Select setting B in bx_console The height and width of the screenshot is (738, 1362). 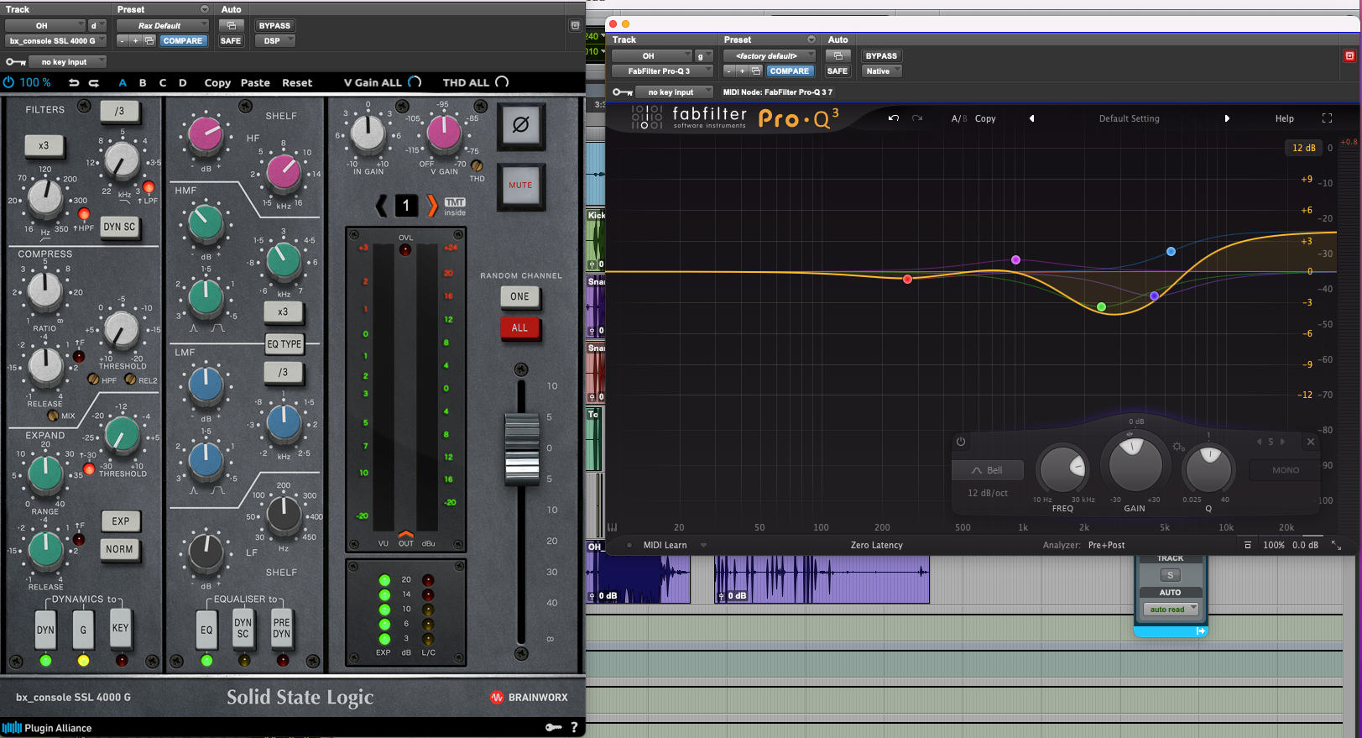coord(143,83)
